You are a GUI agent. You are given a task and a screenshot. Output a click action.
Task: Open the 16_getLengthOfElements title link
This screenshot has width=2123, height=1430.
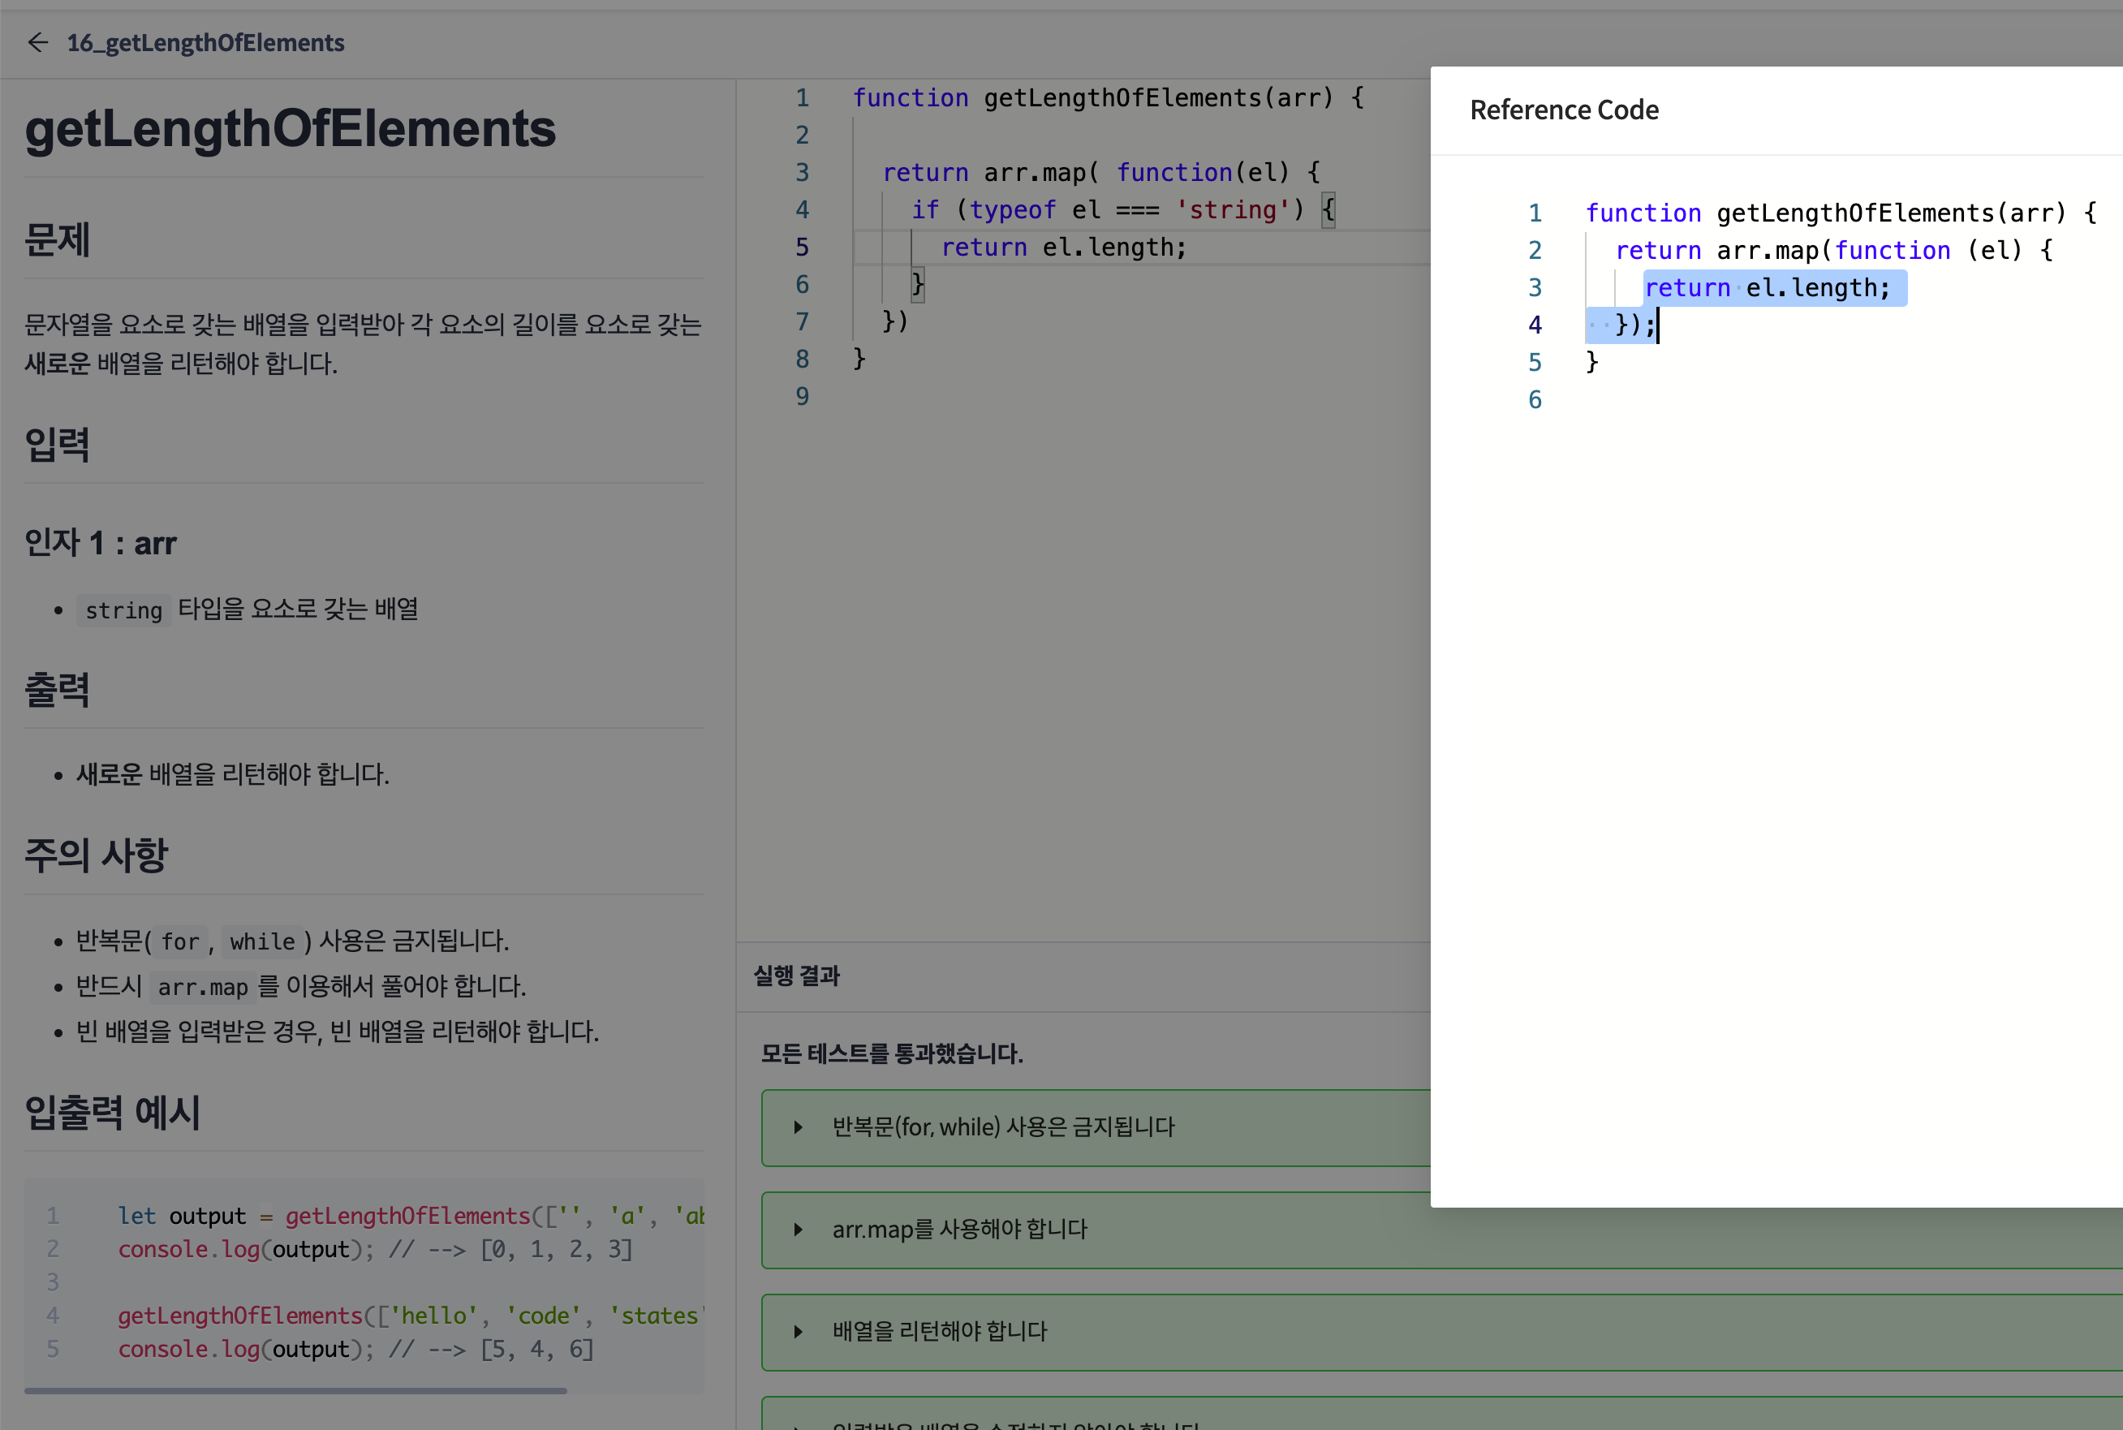(205, 42)
